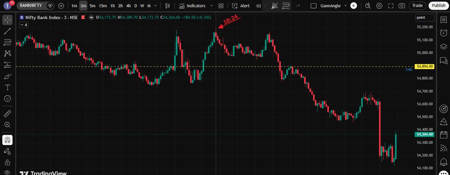Open the chart layout selector square
The width and height of the screenshot is (450, 175).
tap(313, 6)
